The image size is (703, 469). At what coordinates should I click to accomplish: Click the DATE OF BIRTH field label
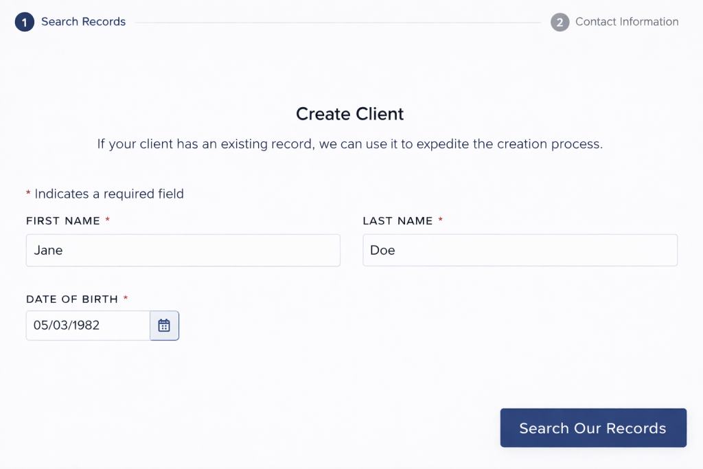point(72,299)
